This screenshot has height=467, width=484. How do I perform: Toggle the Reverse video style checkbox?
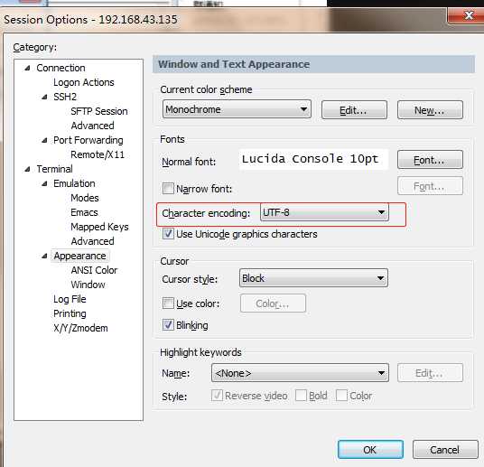tap(217, 396)
